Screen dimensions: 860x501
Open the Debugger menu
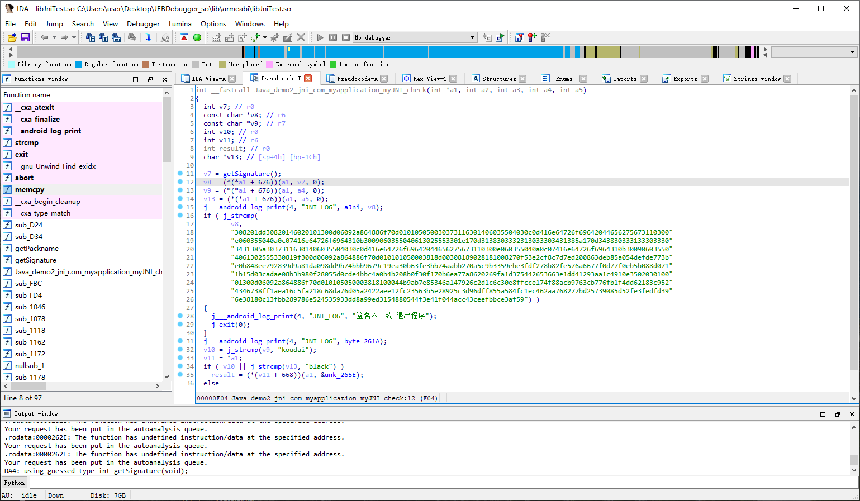(143, 24)
